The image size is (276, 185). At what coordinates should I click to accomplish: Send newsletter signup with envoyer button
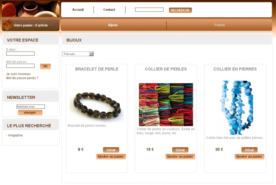(x=30, y=113)
